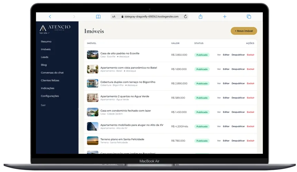
Task: Click Despublicar for Cobertura duplex no Bigorrilho
Action: [238, 83]
